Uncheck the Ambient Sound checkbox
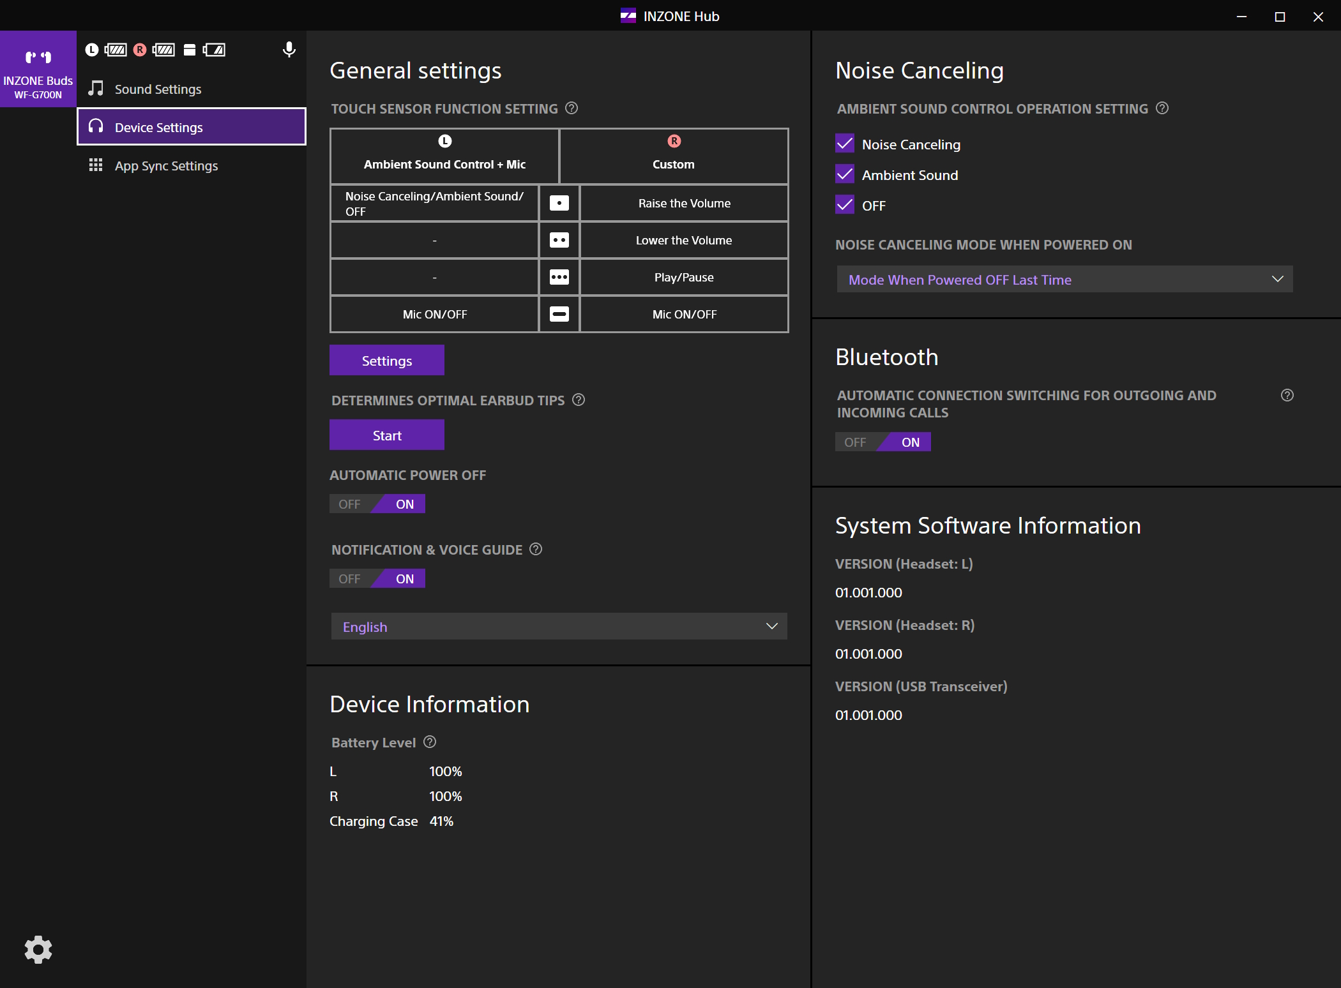 845,175
